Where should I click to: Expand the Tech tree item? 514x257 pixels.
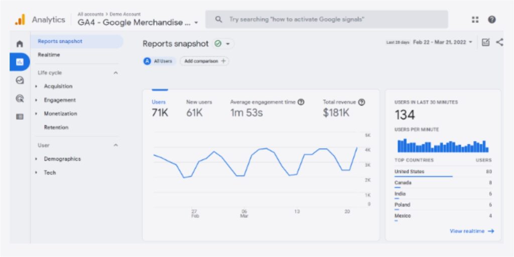click(x=36, y=173)
